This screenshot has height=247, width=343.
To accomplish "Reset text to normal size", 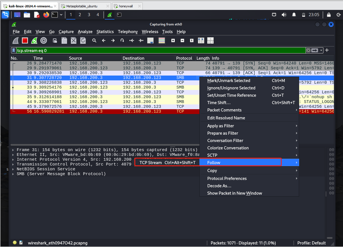I will [192, 40].
